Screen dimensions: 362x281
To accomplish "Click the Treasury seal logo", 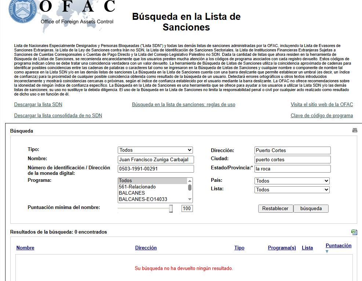I will [x=23, y=11].
